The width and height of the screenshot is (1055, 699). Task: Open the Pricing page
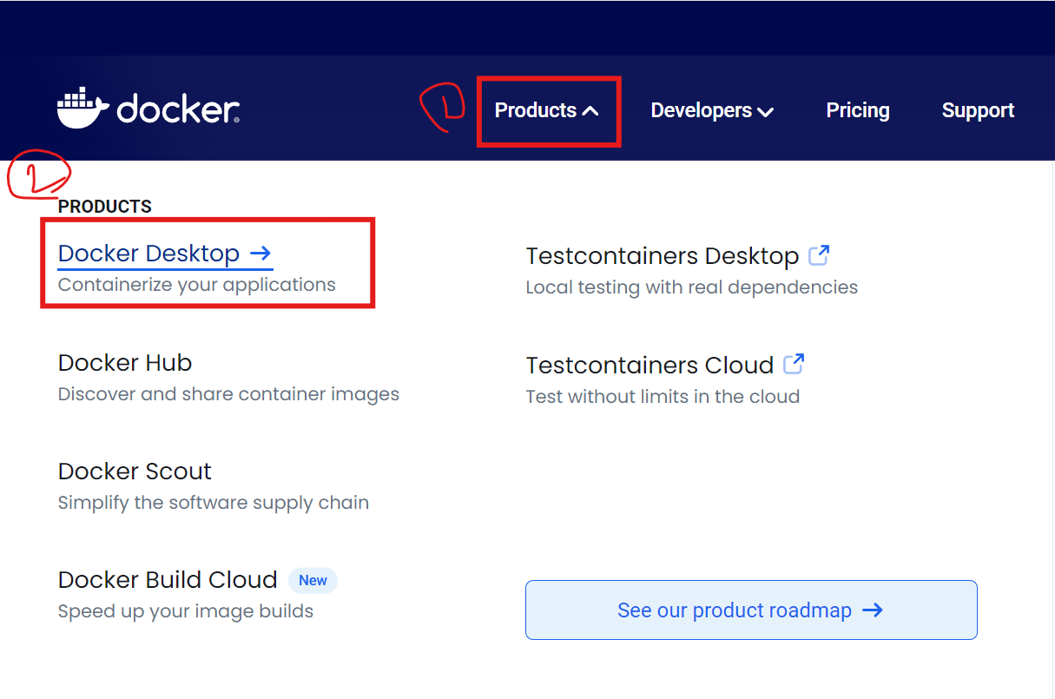[858, 110]
